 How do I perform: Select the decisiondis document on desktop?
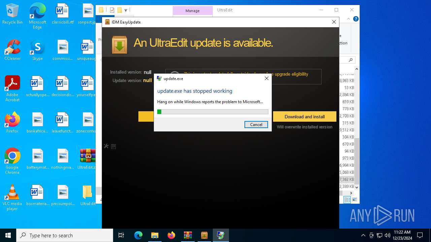(x=63, y=87)
